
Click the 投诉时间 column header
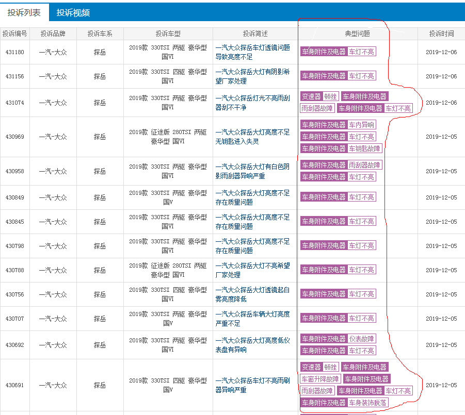[442, 34]
